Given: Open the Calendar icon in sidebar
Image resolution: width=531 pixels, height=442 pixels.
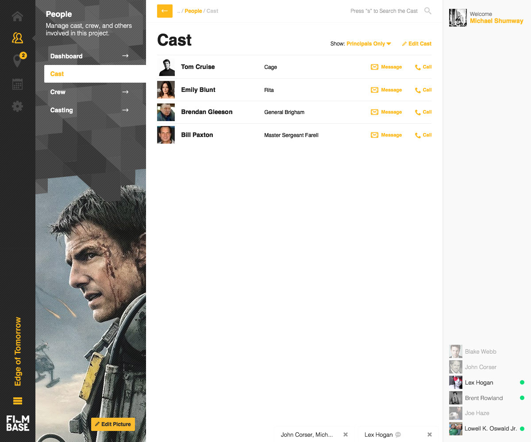Looking at the screenshot, I should click(17, 84).
